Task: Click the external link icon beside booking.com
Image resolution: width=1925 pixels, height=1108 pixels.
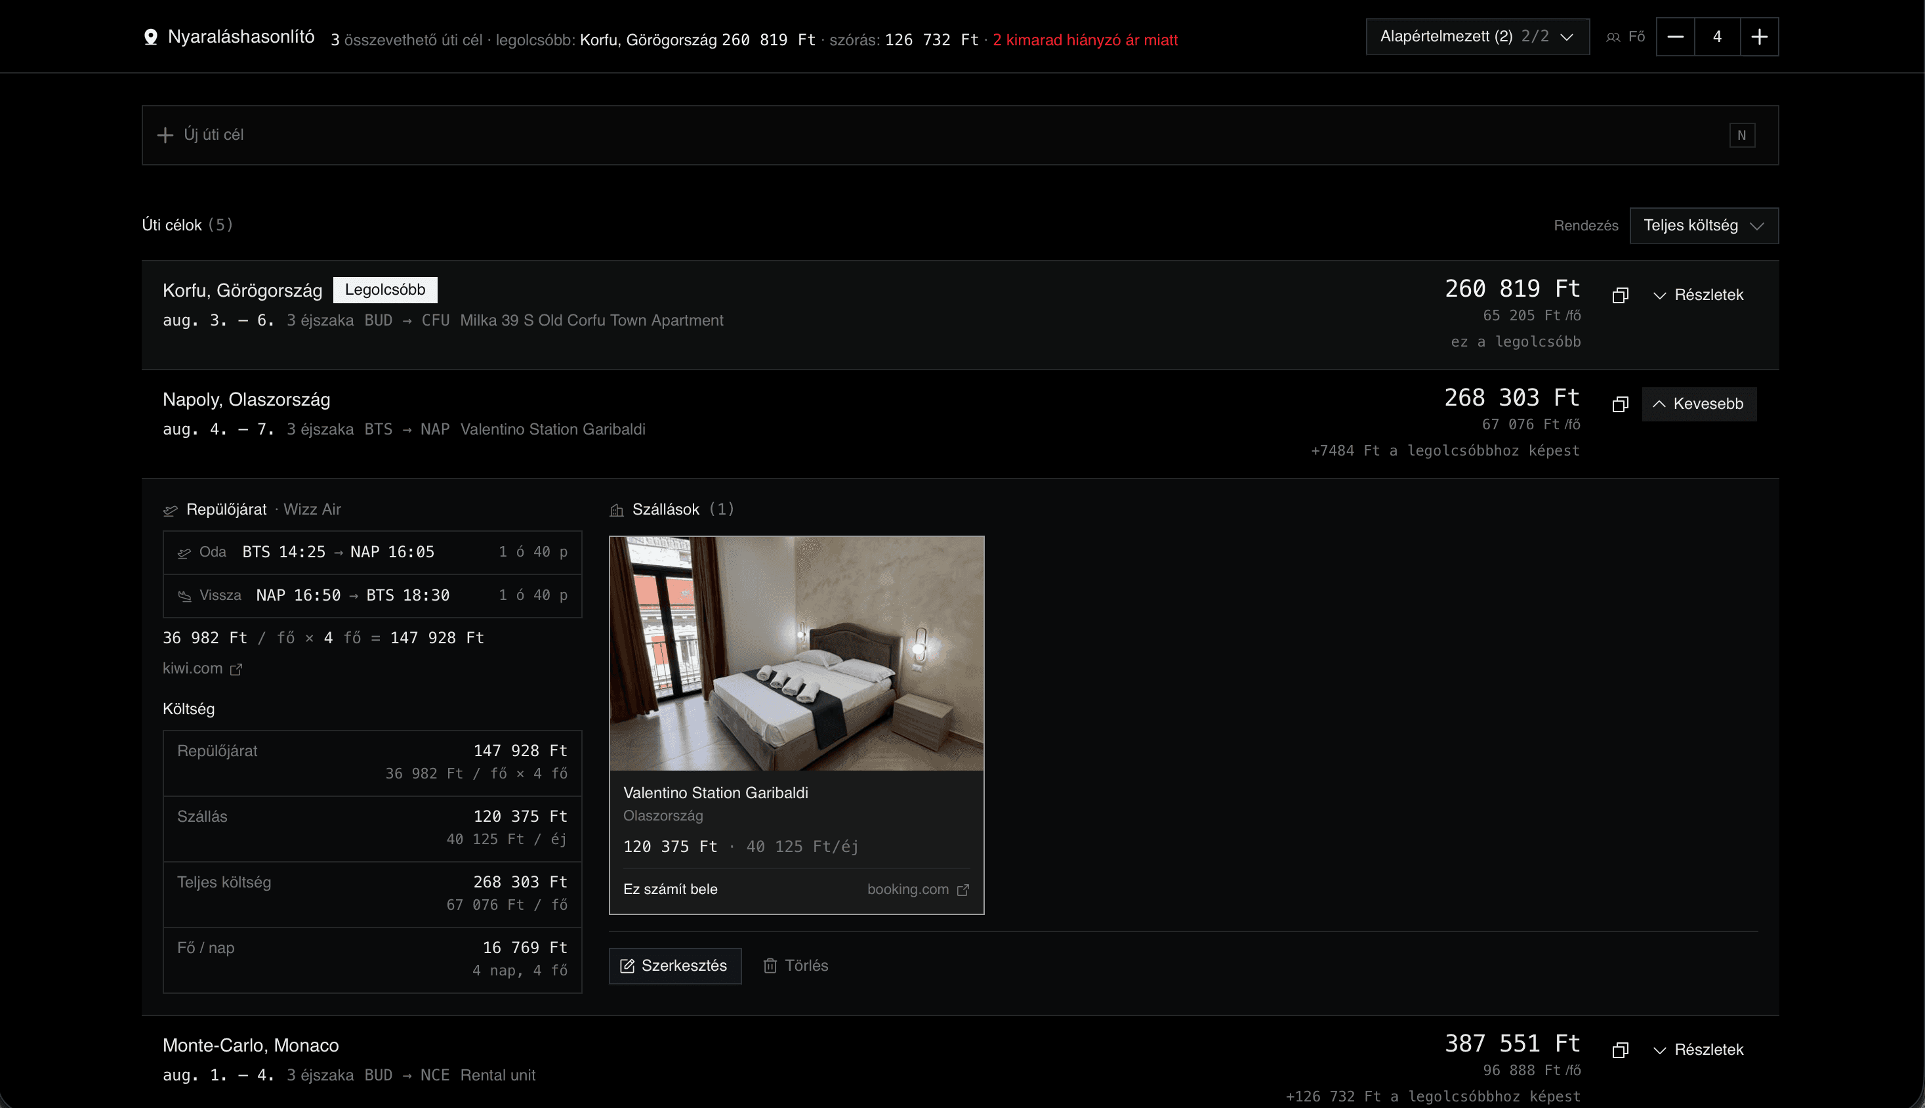Action: 963,889
